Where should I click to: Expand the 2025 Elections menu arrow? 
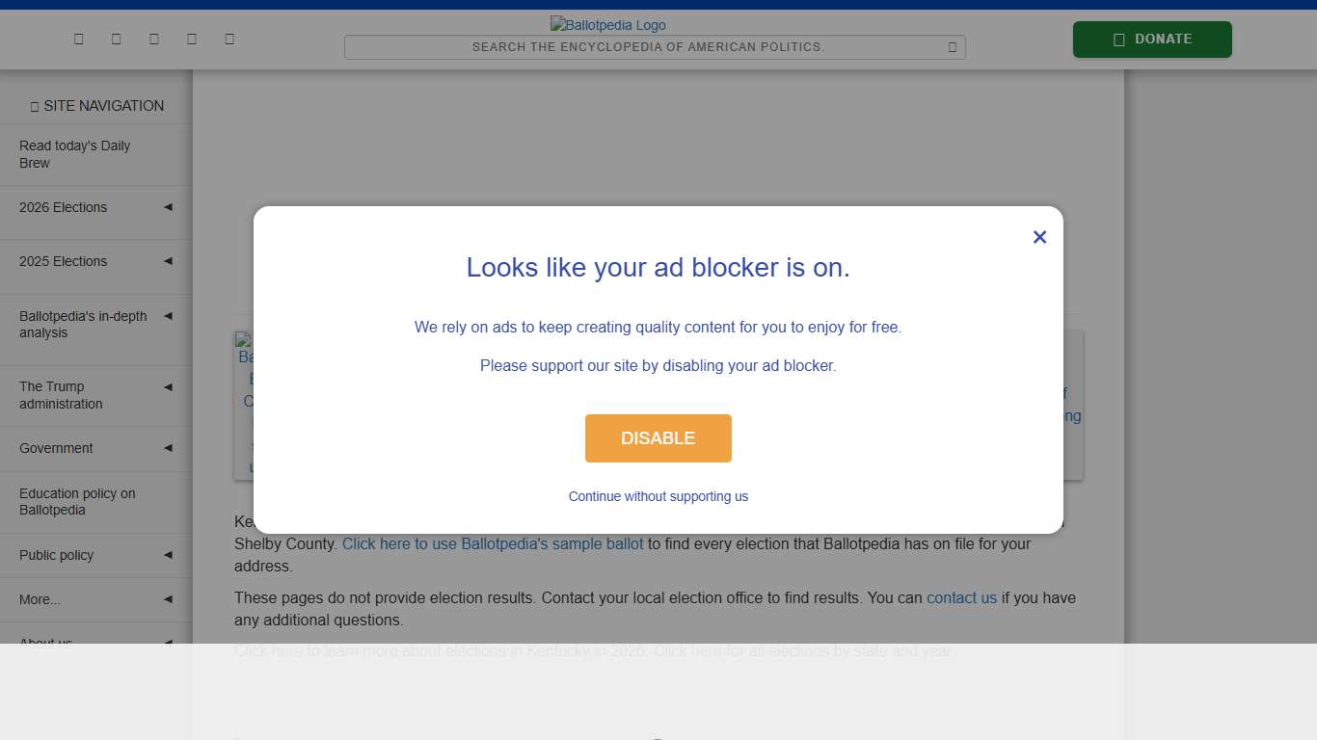pos(168,261)
